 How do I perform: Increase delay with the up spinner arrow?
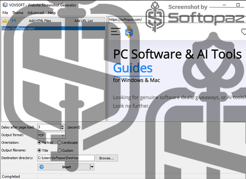pos(63,126)
